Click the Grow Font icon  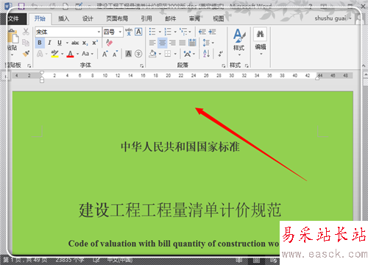click(105, 54)
